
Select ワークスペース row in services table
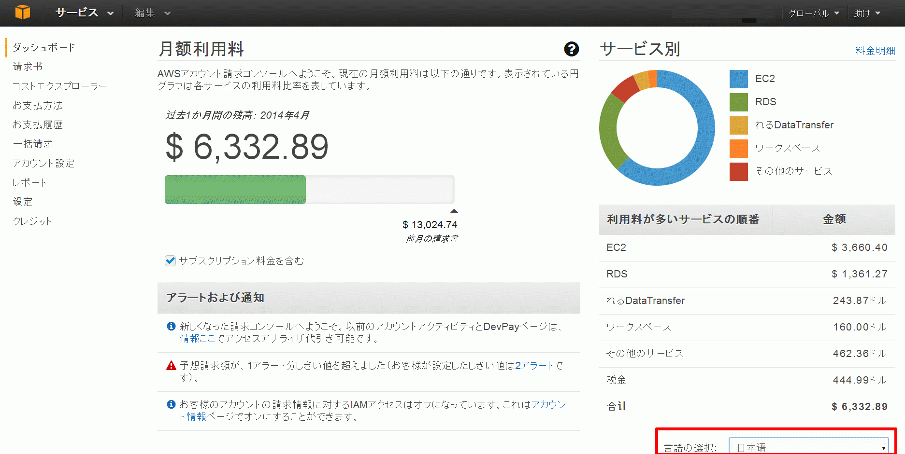coord(747,328)
